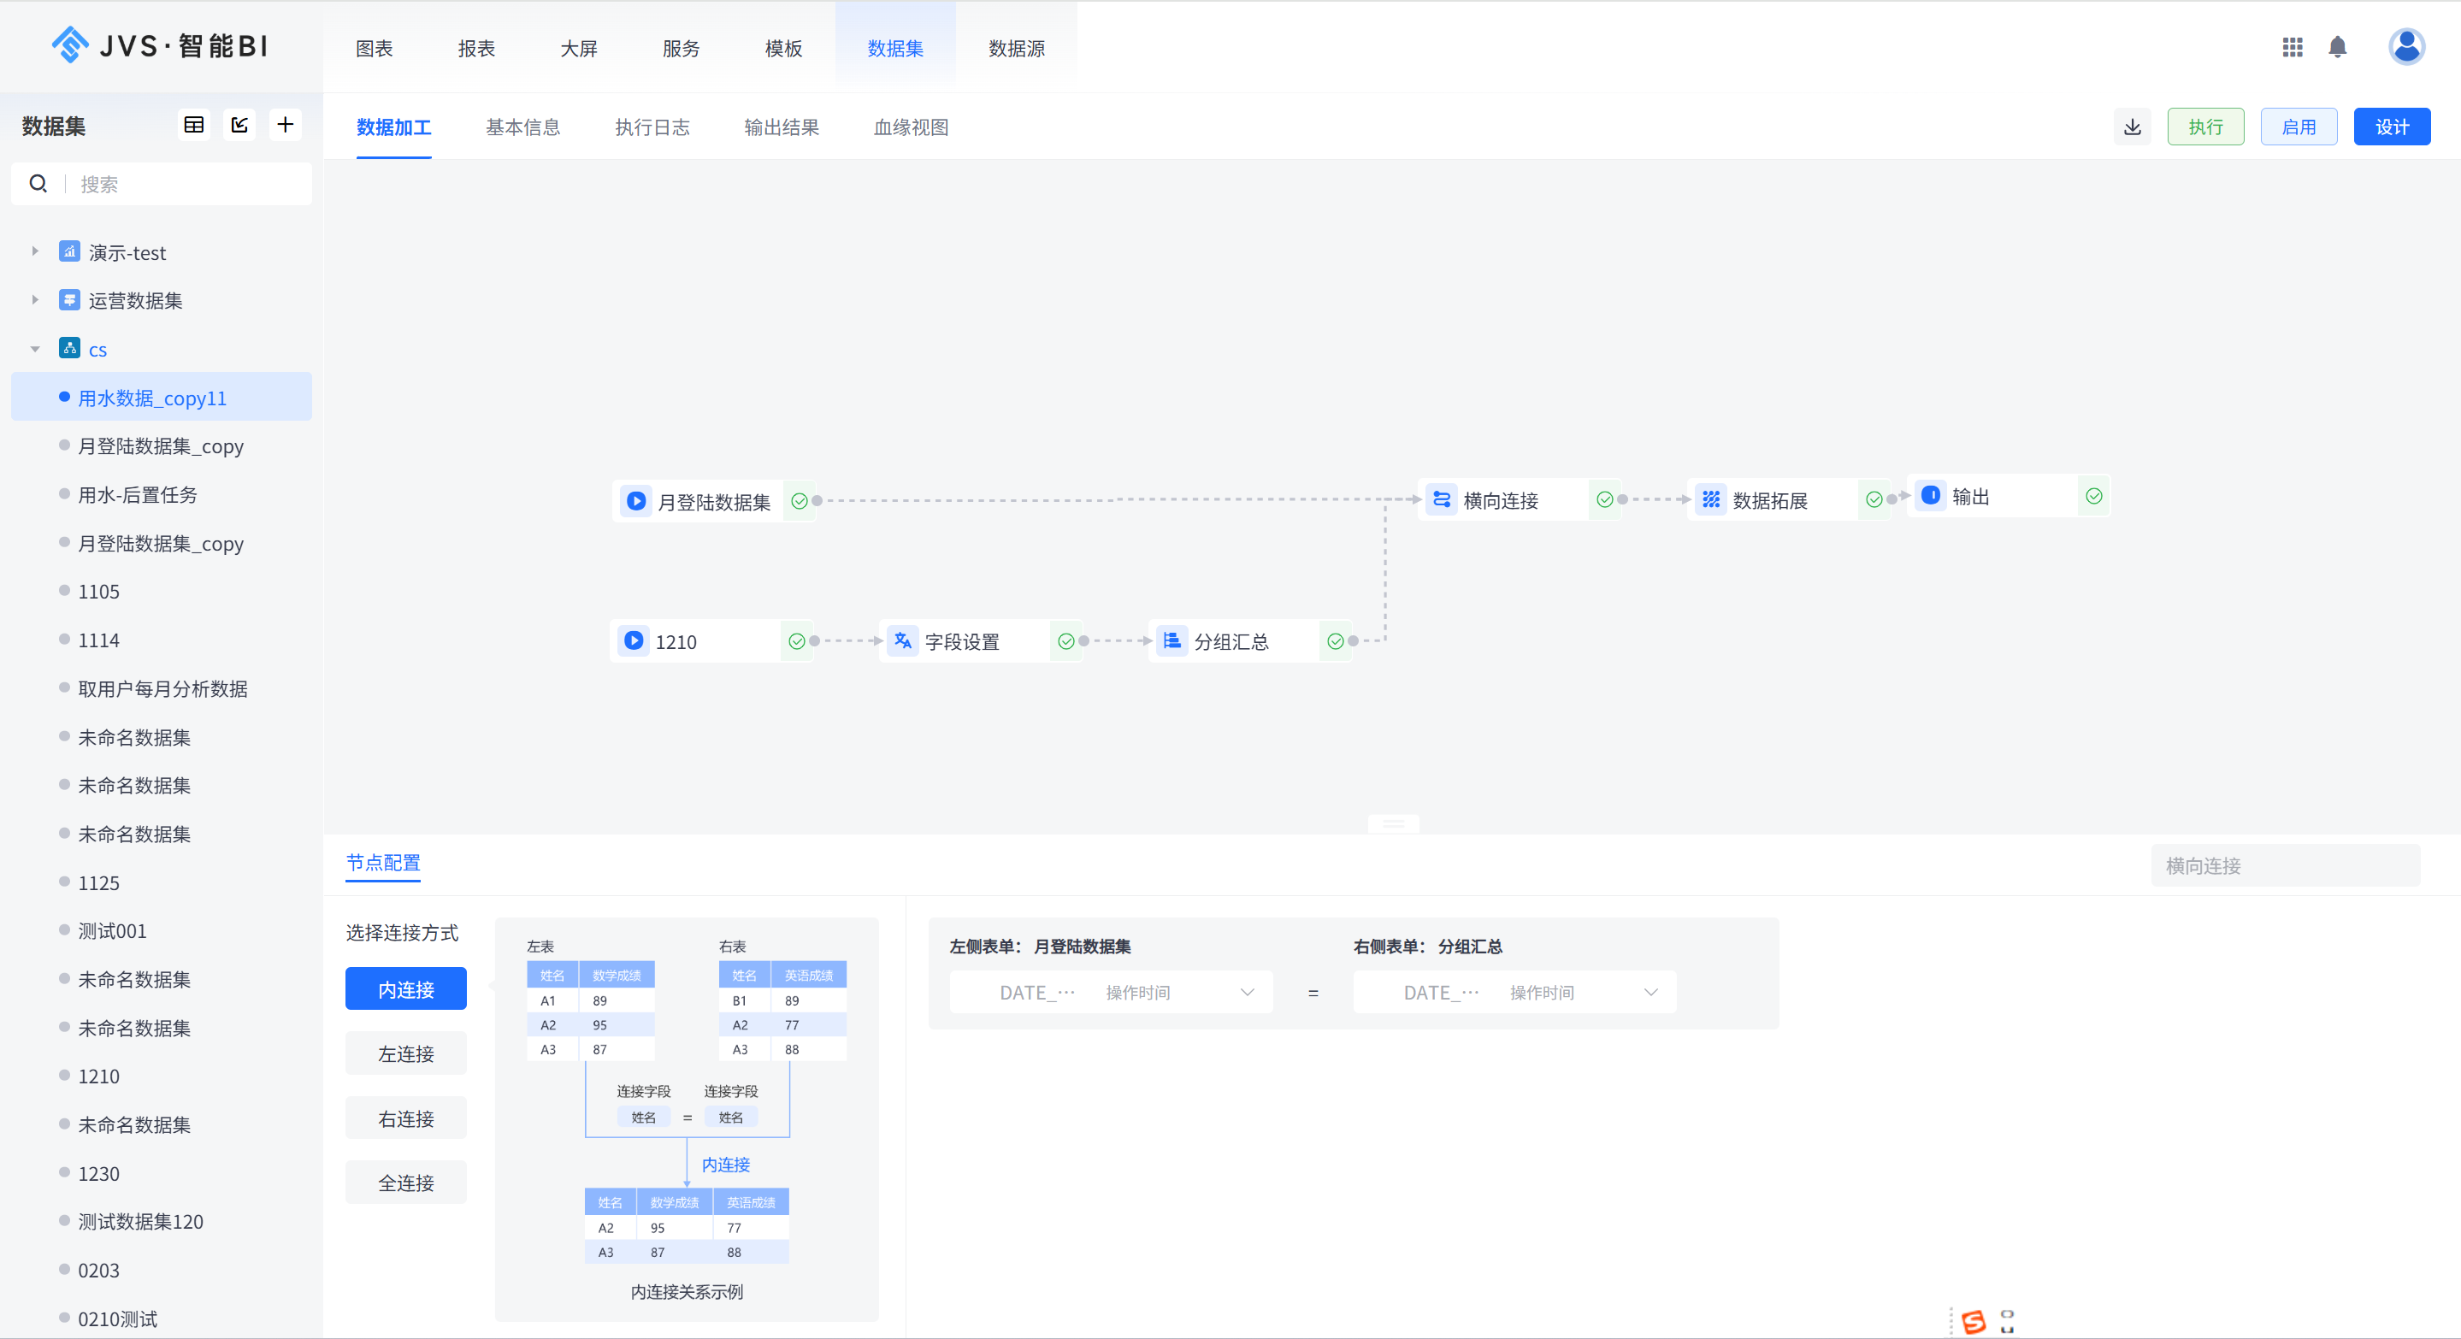Open the apps grid icon

(2292, 47)
